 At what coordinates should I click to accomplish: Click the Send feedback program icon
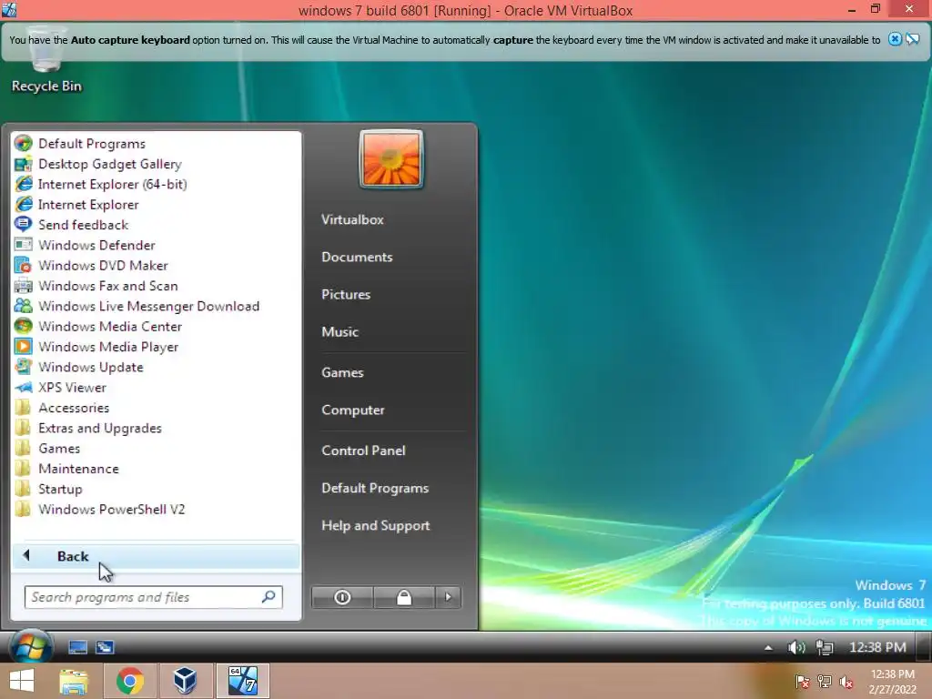(x=23, y=225)
